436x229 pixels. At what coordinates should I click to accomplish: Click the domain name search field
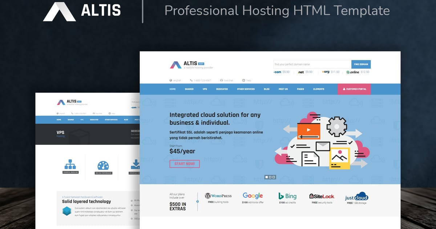[312, 64]
